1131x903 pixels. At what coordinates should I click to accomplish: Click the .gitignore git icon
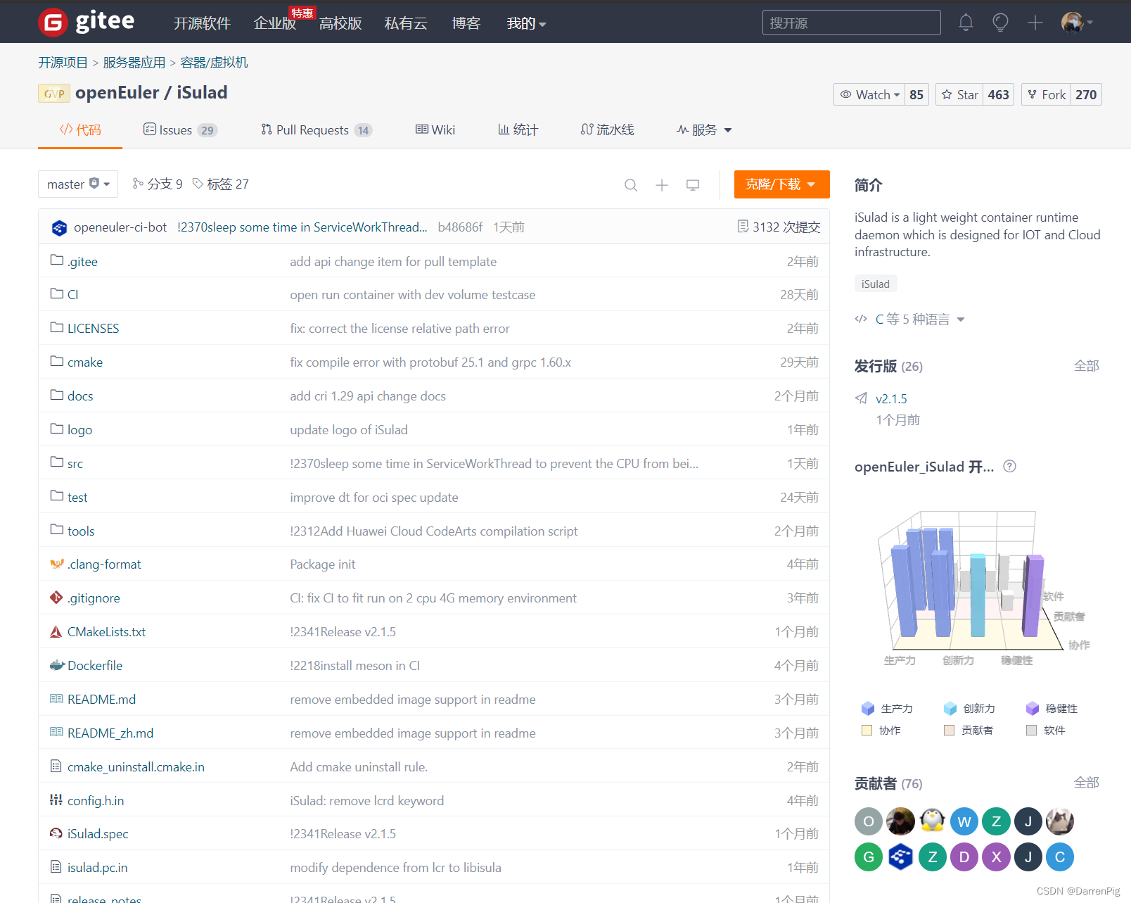56,598
